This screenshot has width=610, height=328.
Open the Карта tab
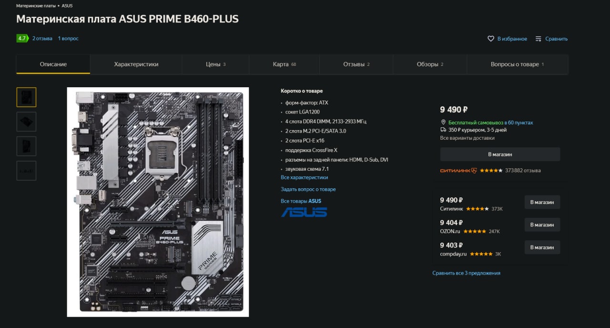pyautogui.click(x=285, y=64)
